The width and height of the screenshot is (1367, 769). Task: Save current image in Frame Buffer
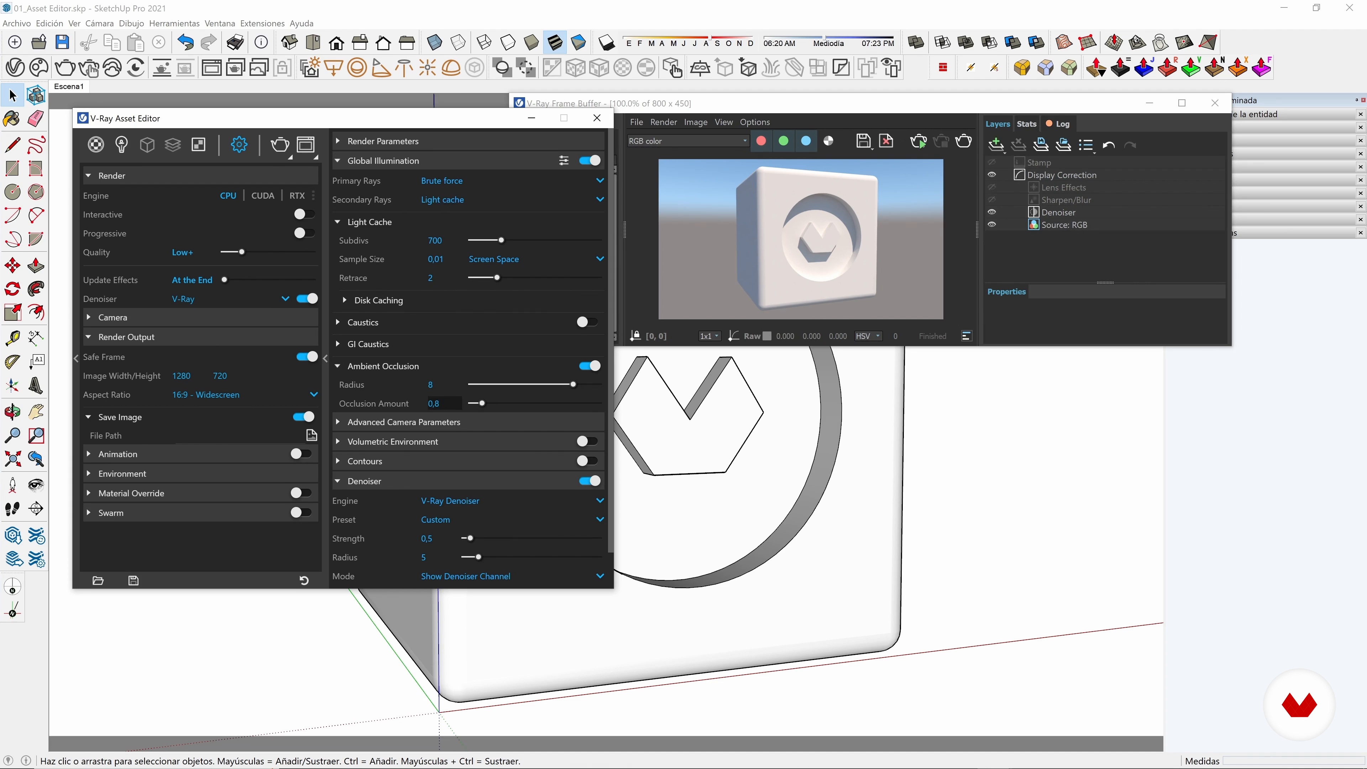(x=863, y=141)
